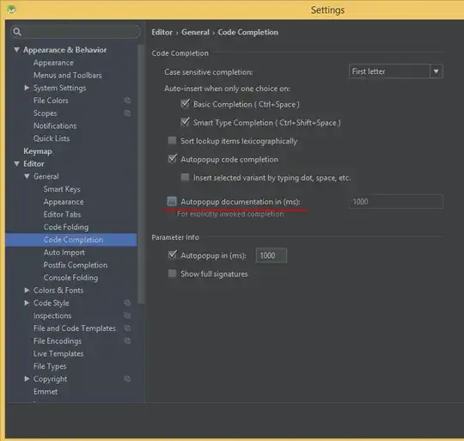This screenshot has height=441, width=464.
Task: Click the Autopopup documentation delay field
Action: 396,201
